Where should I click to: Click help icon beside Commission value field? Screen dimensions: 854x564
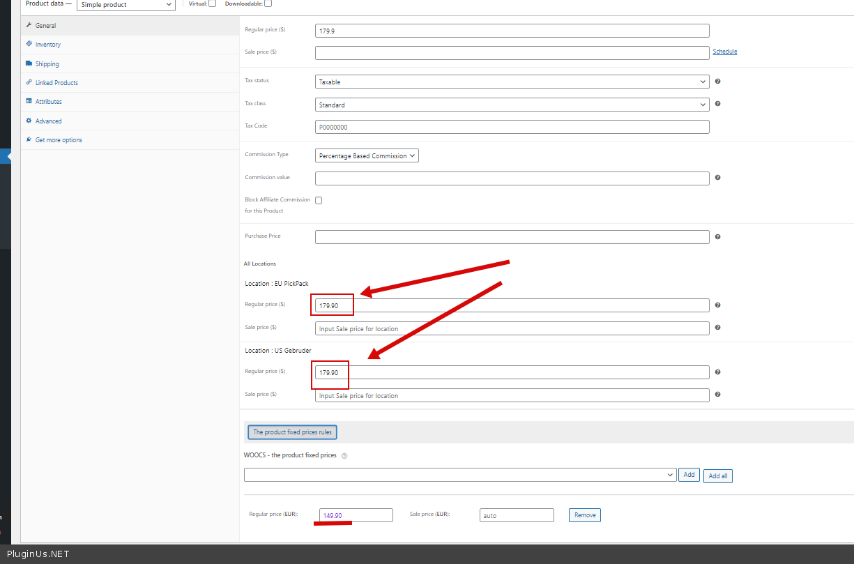point(717,178)
